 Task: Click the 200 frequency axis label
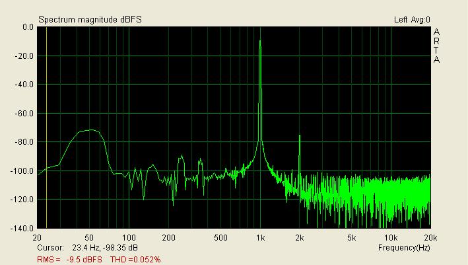coord(168,238)
